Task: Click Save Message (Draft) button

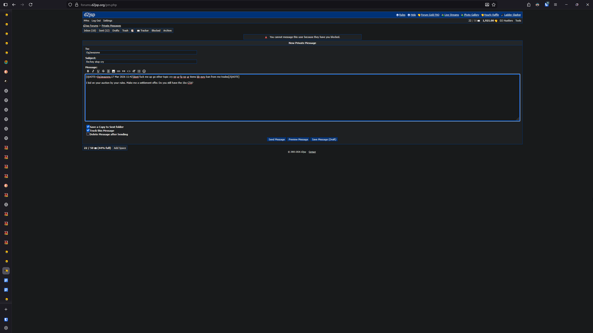Action: point(324,139)
